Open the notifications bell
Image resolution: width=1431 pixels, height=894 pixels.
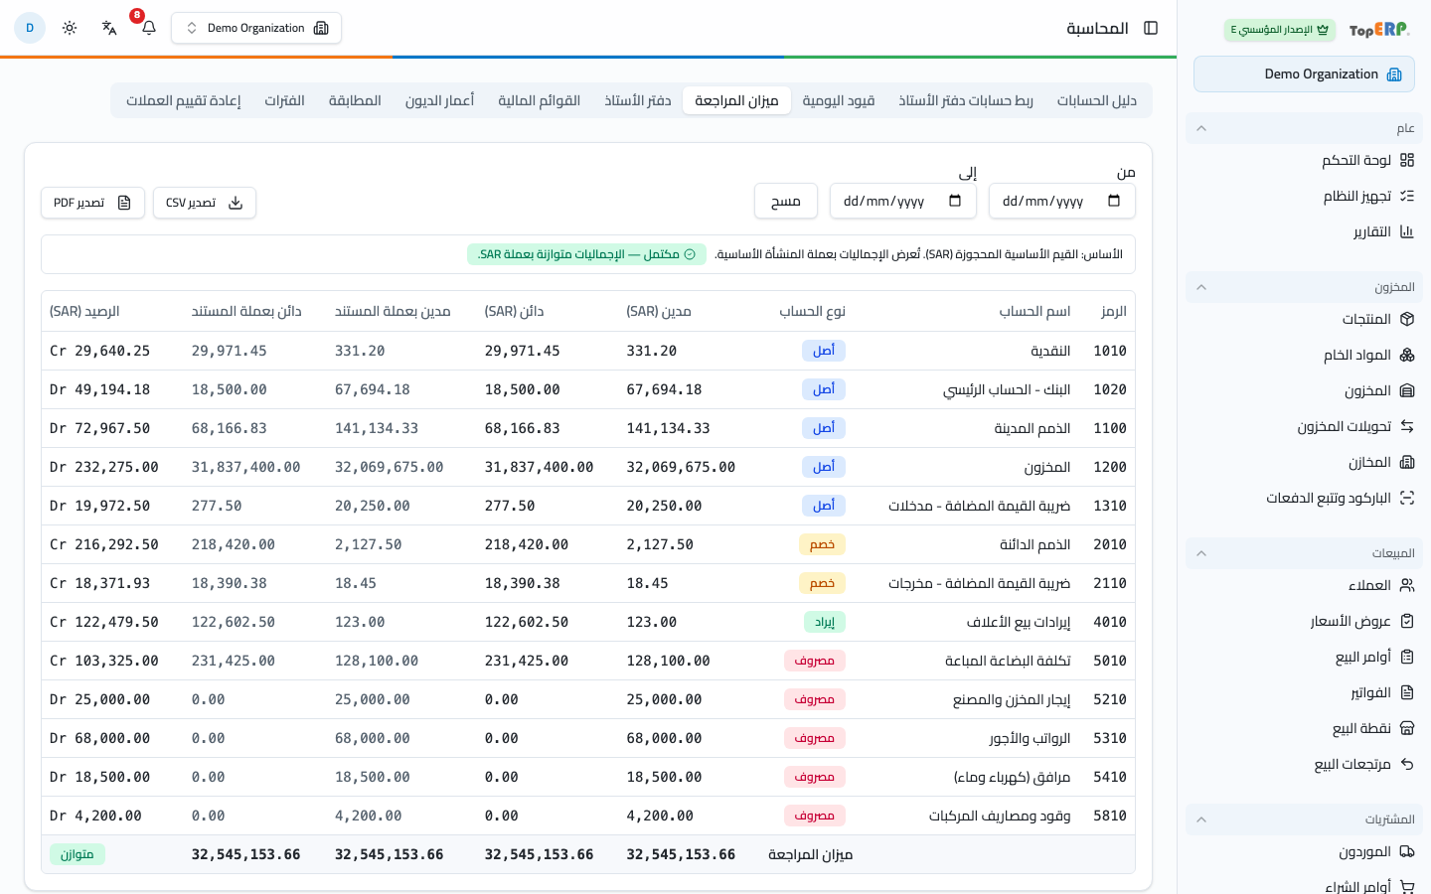[x=149, y=28]
